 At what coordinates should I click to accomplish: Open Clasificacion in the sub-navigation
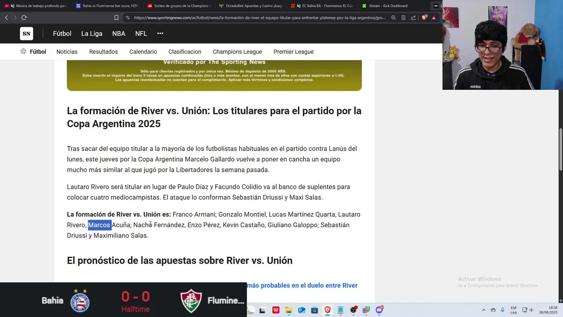185,52
